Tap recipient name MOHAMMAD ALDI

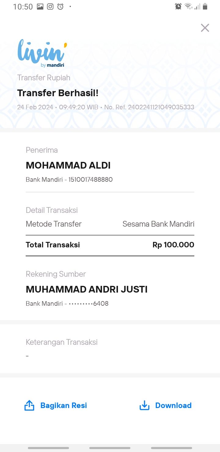[x=68, y=165]
